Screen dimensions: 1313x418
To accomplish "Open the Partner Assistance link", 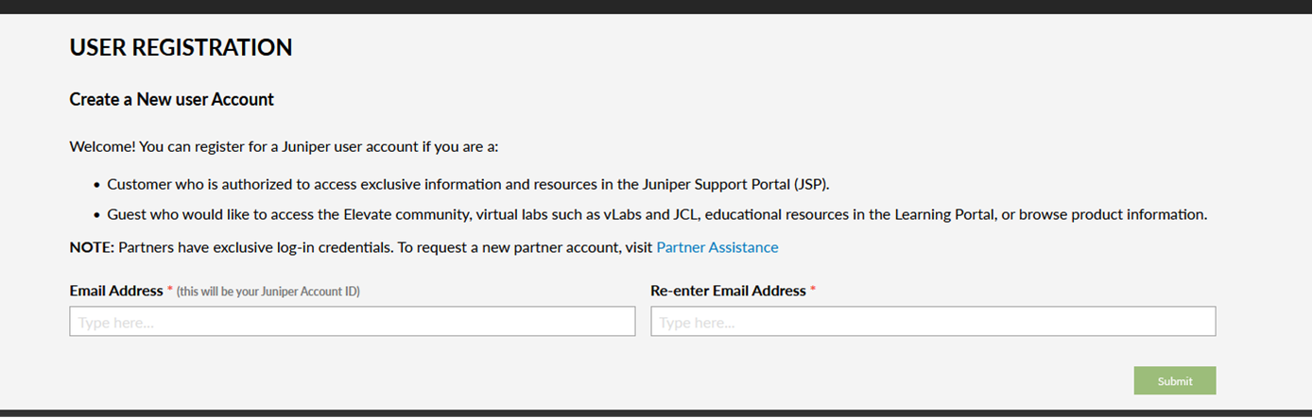I will click(x=717, y=247).
